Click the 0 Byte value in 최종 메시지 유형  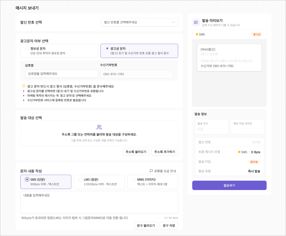click(x=256, y=152)
